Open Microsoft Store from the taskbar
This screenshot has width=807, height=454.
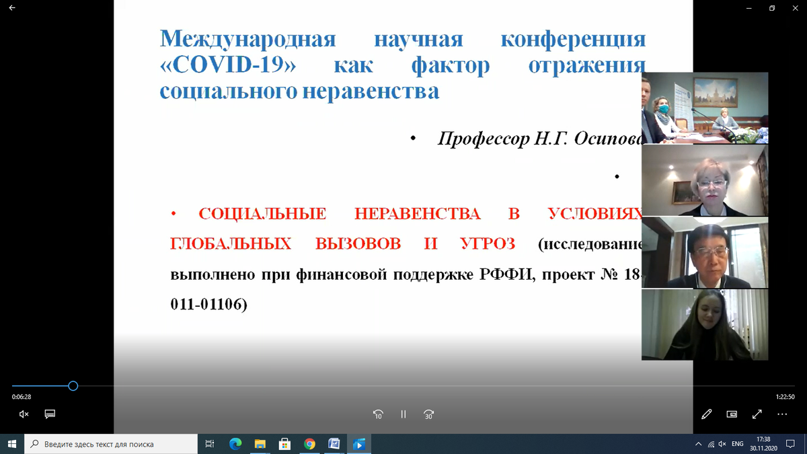284,444
